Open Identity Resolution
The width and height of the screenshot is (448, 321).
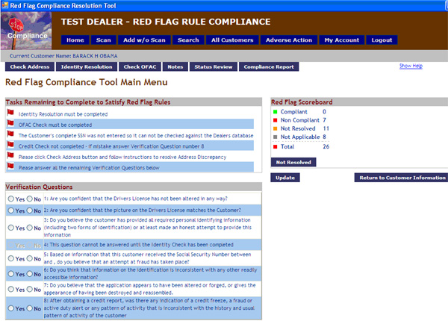[87, 67]
